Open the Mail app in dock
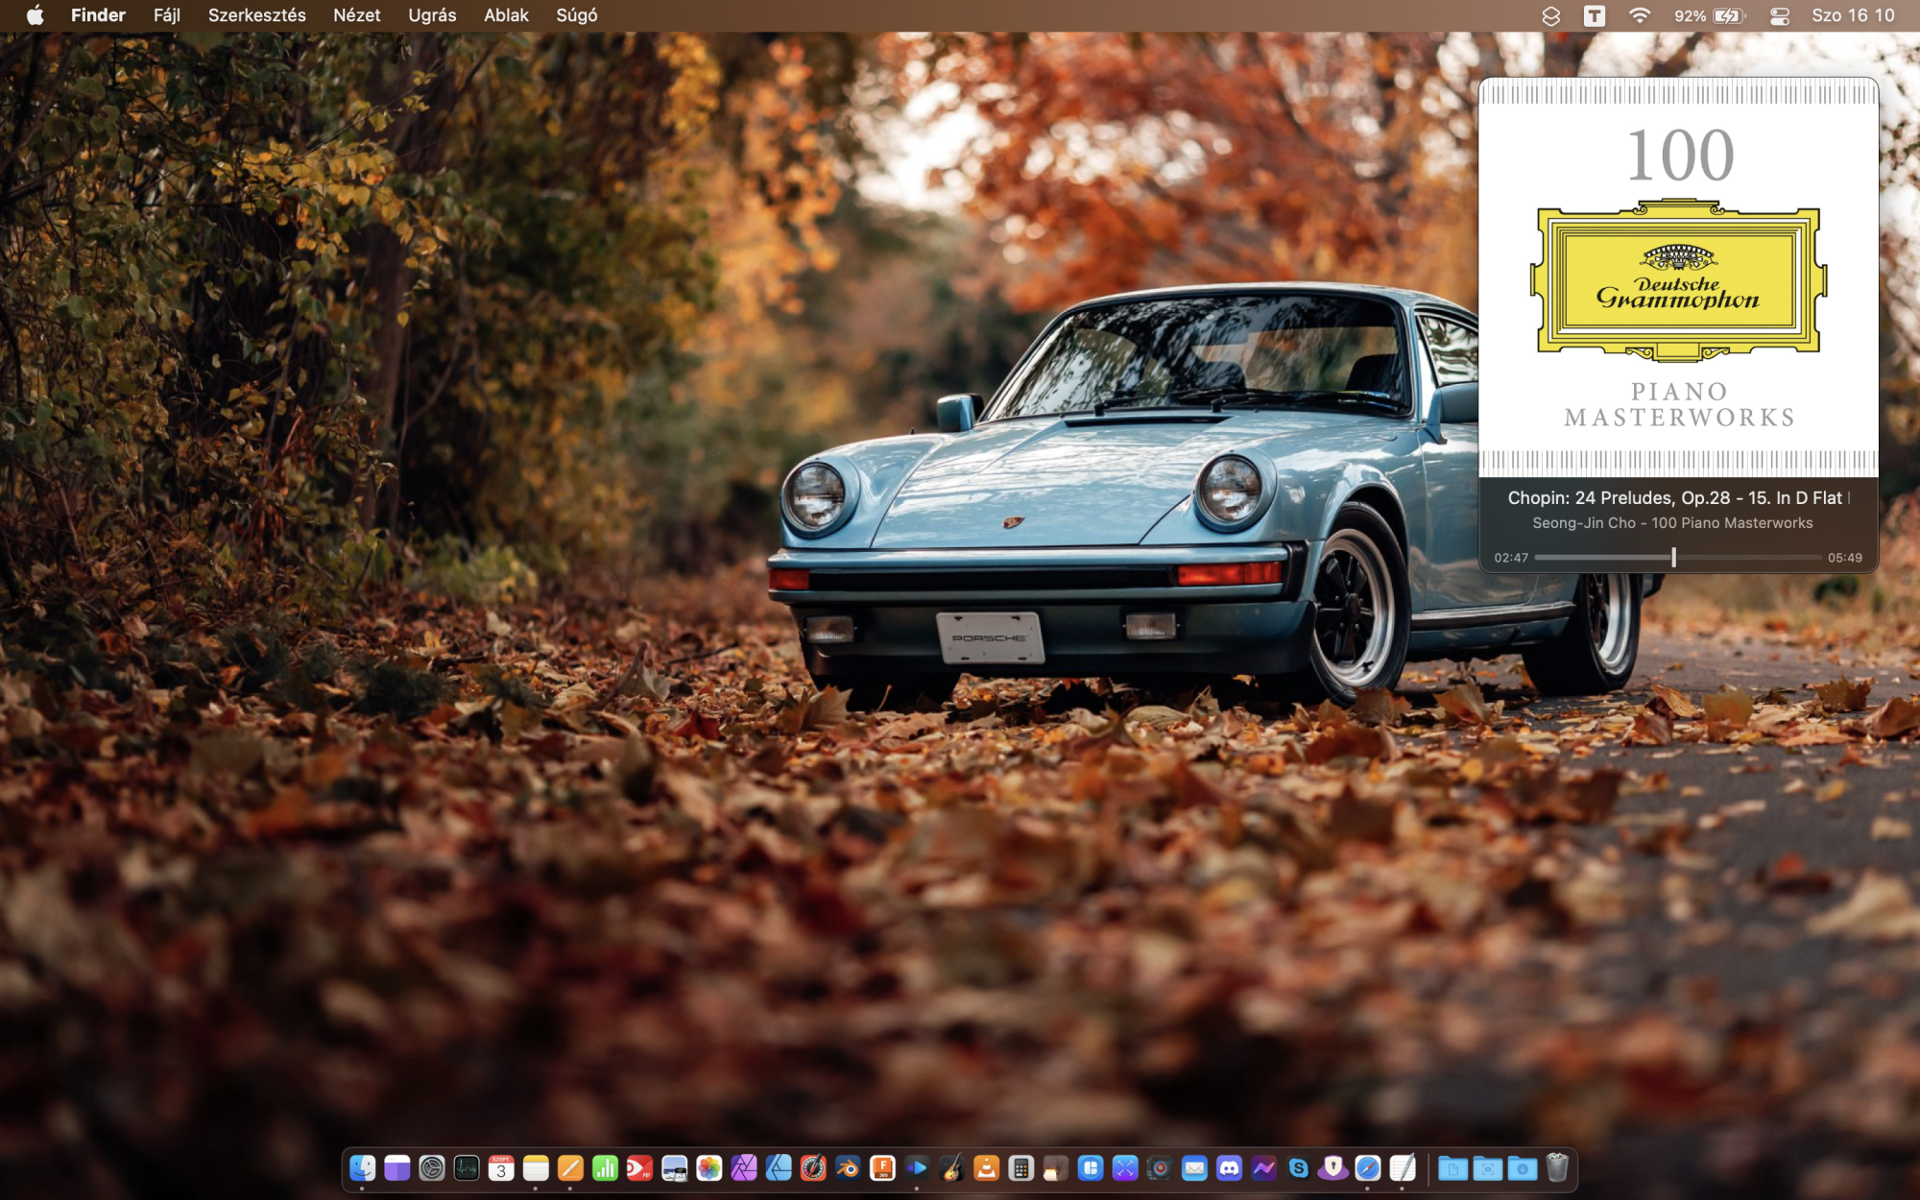 [1194, 1168]
